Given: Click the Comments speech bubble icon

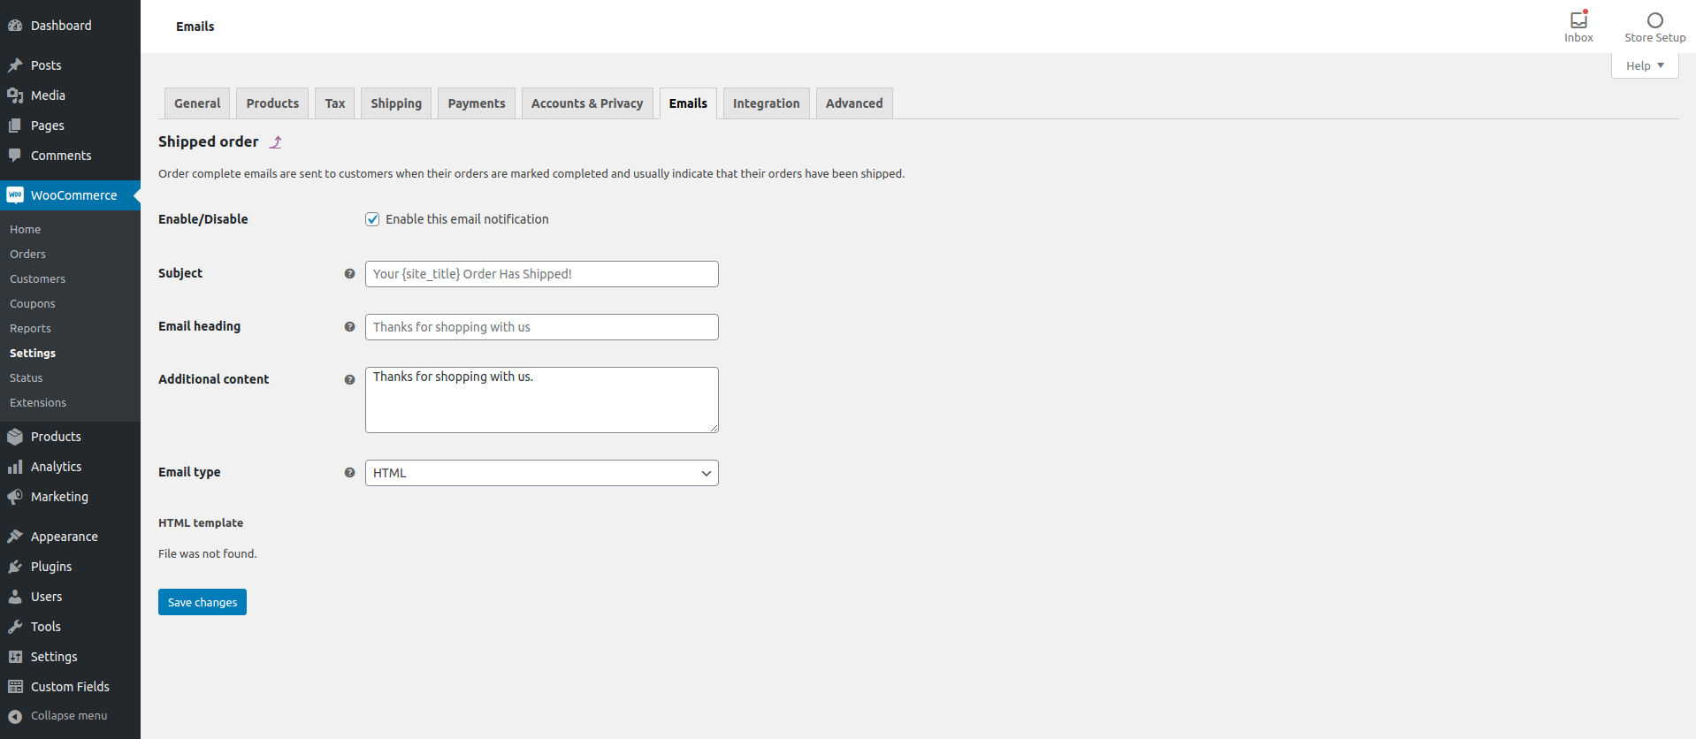Looking at the screenshot, I should click(15, 156).
